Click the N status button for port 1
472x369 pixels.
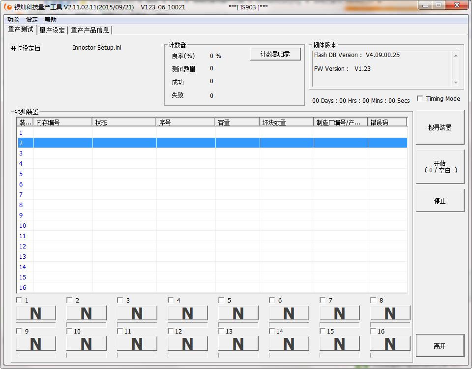click(x=36, y=313)
